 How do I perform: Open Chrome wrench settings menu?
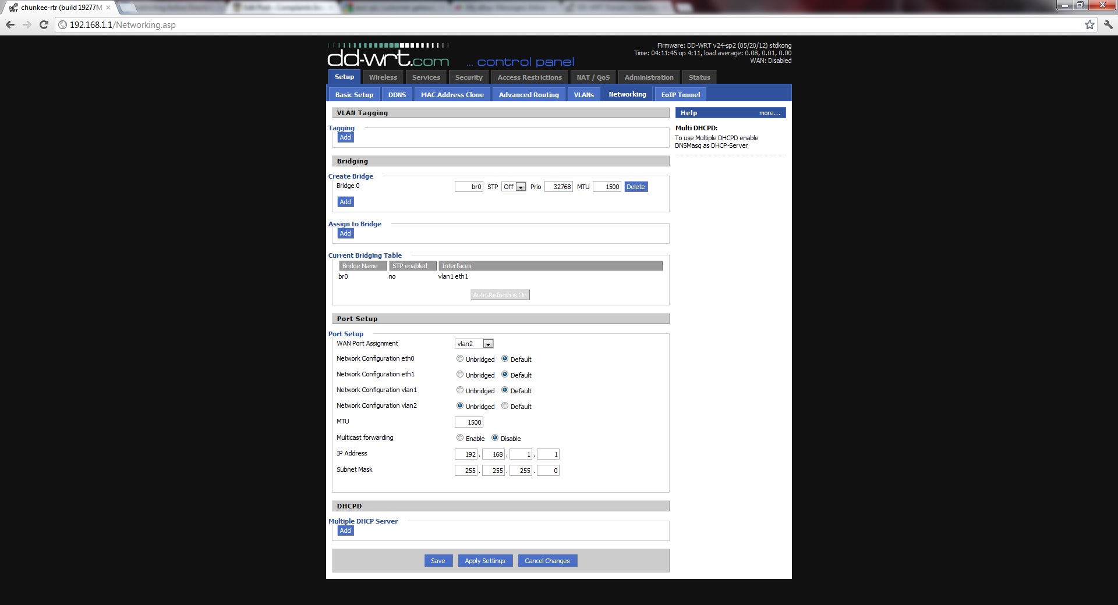1108,25
